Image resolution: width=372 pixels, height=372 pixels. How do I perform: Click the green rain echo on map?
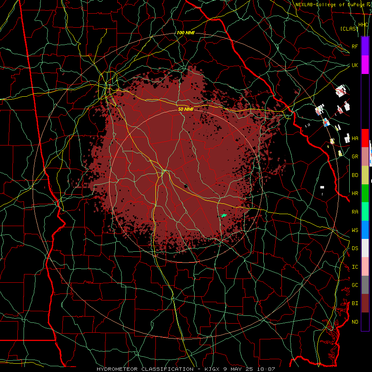pos(224,215)
